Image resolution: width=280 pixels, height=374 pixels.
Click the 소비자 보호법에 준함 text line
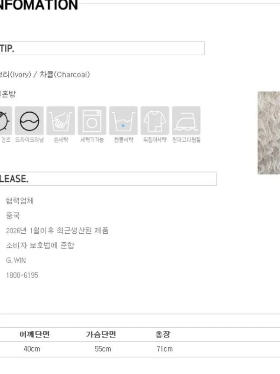click(40, 245)
